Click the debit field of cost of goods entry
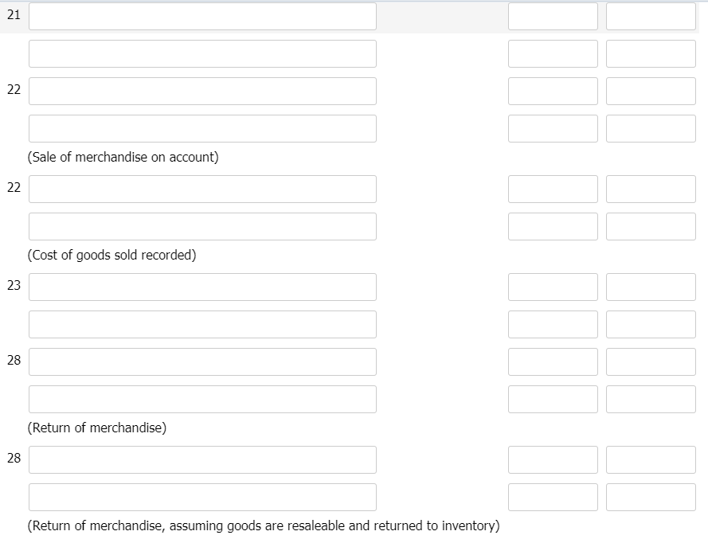The height and width of the screenshot is (539, 708). point(553,189)
